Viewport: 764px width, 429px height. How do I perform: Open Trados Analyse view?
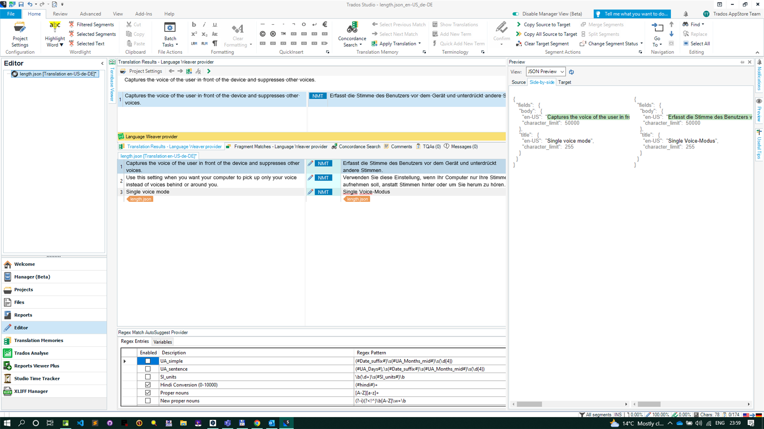coord(54,353)
